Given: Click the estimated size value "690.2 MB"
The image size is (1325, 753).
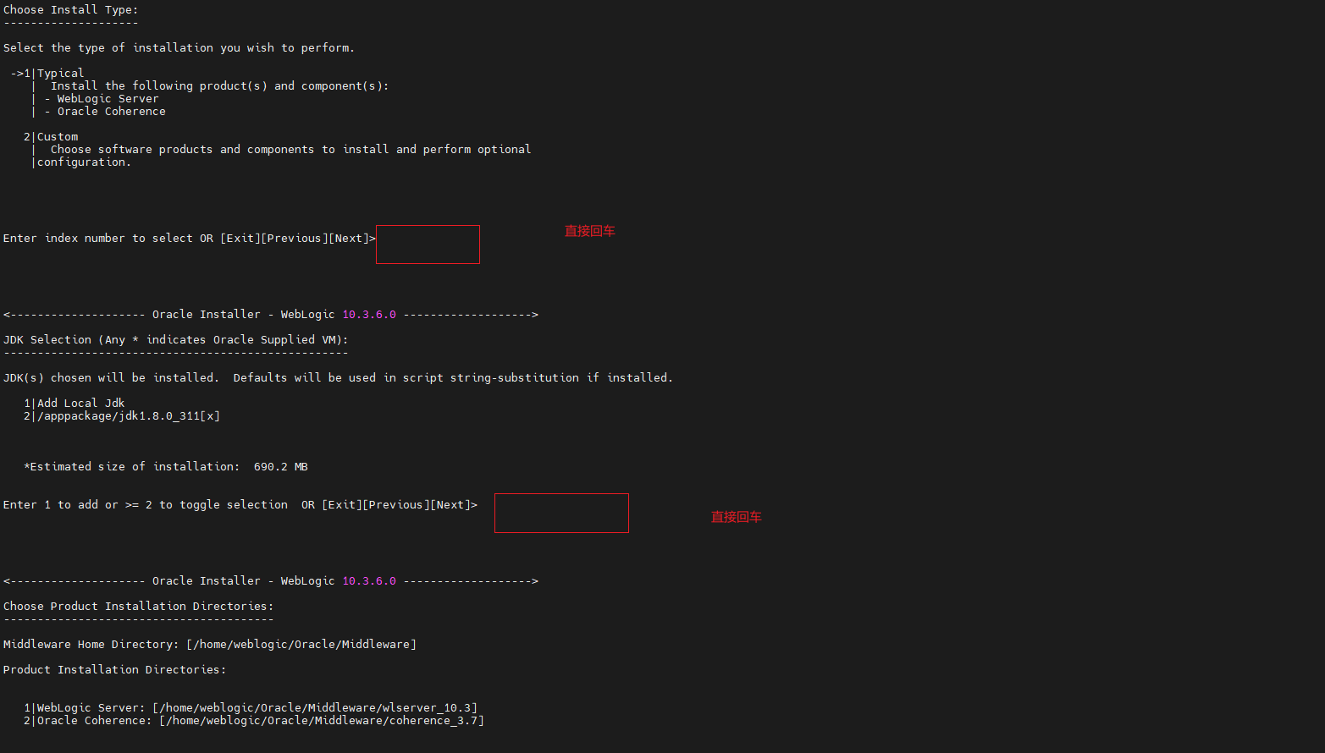Looking at the screenshot, I should (281, 467).
